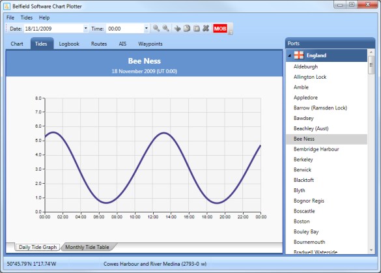
Task: Click the zoom out magnifier icon
Action: [x=165, y=29]
